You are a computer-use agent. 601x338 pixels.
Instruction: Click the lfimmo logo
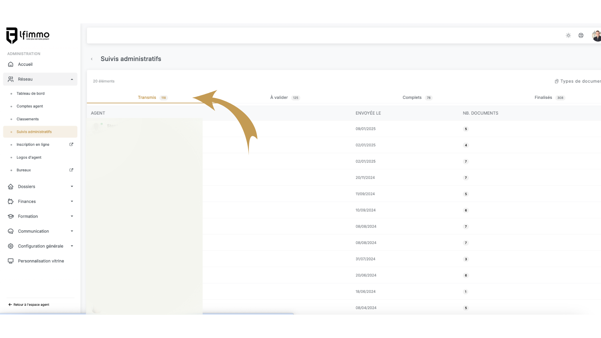coord(28,35)
